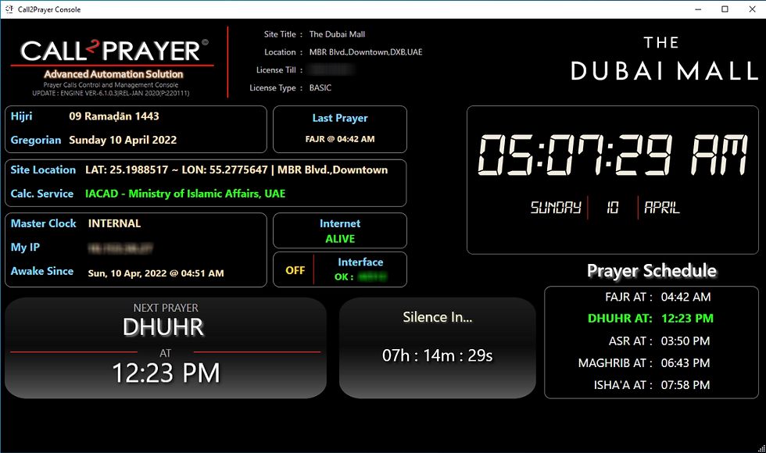Screen dimensions: 766x453
Task: Click the LAT/LON site location value
Action: click(236, 170)
